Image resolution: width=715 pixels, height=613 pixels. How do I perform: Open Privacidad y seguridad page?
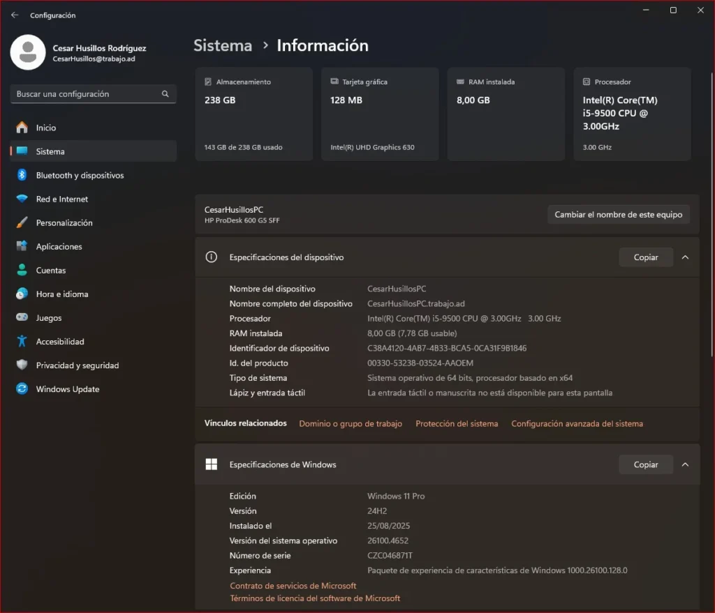tap(93, 365)
